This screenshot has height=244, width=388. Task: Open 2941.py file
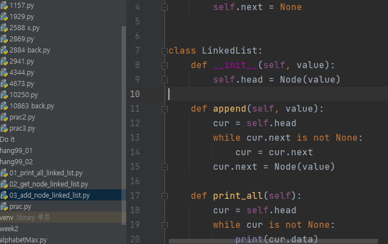tap(22, 61)
